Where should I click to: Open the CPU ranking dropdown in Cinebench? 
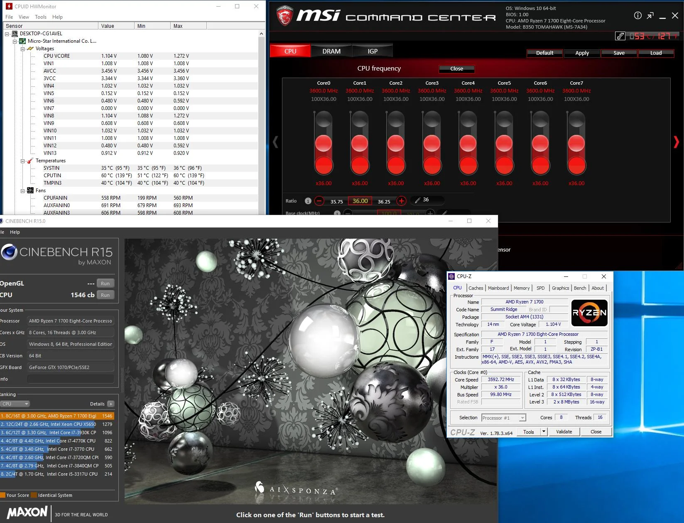pyautogui.click(x=15, y=404)
